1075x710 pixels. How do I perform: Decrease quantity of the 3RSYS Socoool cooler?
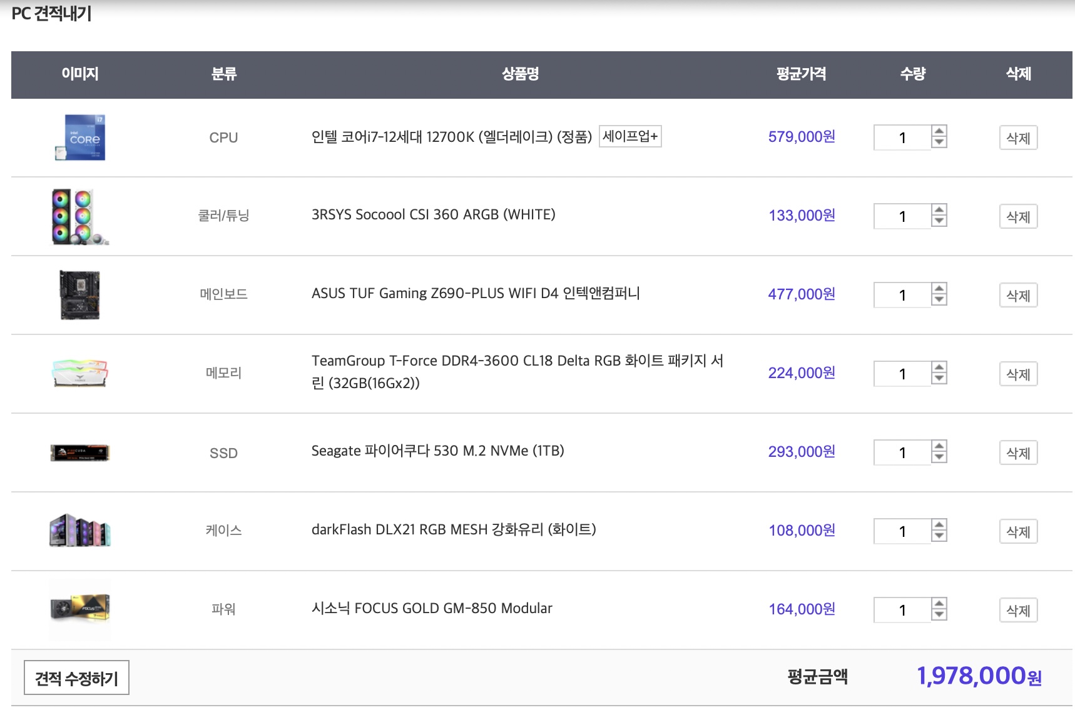[939, 222]
